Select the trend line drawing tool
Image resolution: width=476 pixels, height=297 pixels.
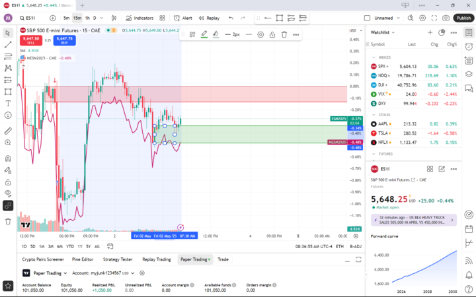pyautogui.click(x=8, y=45)
